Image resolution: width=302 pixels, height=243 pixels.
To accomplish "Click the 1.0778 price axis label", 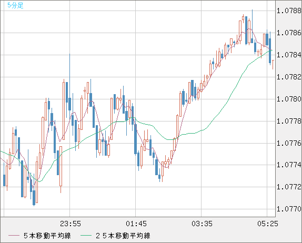I will [289, 121].
